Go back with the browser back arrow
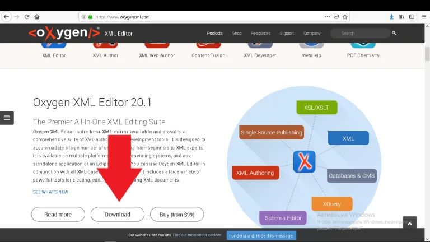430x242 pixels. [x=6, y=17]
